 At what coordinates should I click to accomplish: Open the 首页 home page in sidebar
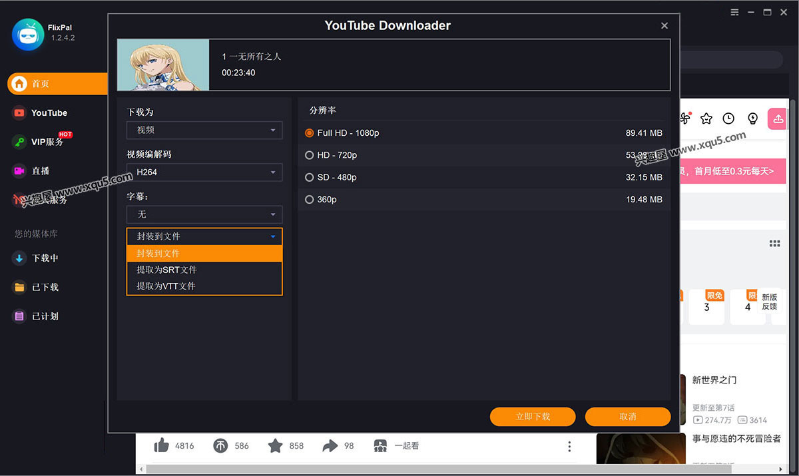coord(57,84)
